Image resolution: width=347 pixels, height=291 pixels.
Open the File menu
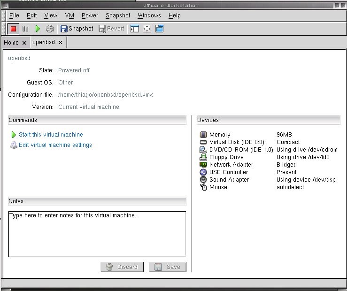point(14,15)
